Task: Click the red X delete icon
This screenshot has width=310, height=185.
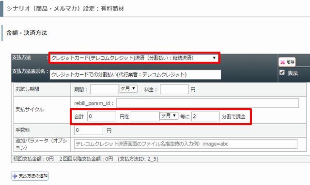Action: 283,62
